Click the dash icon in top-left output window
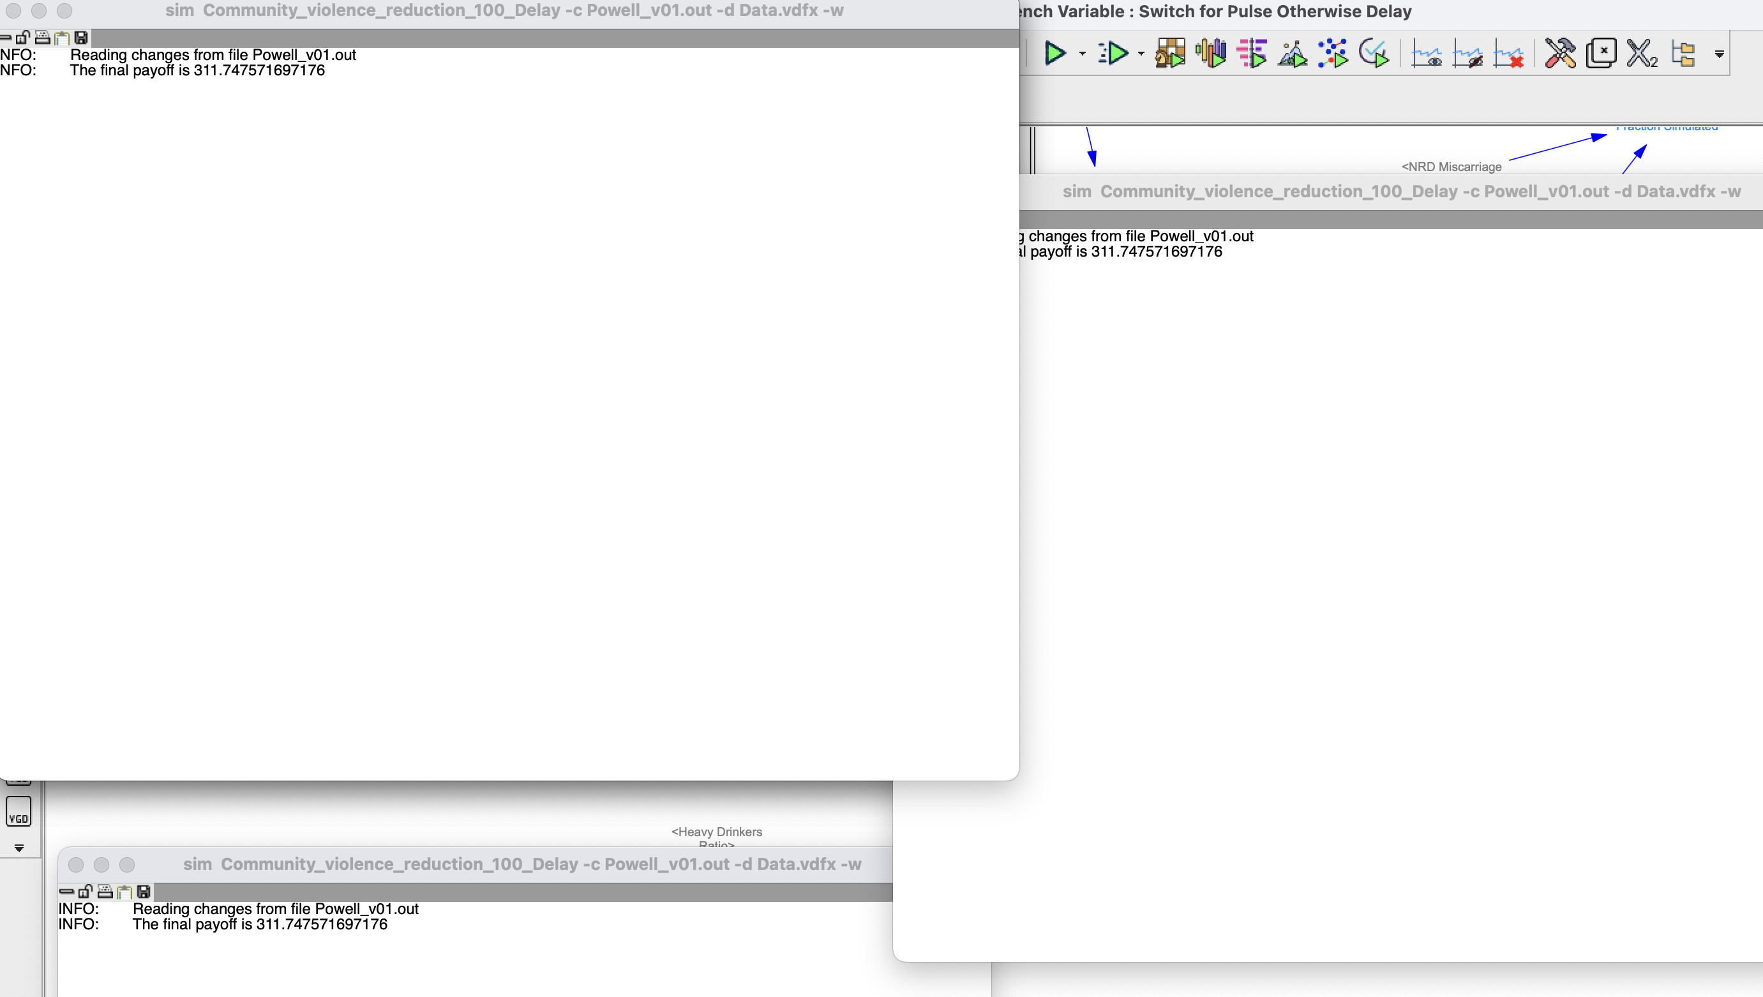The height and width of the screenshot is (997, 1763). click(x=6, y=37)
